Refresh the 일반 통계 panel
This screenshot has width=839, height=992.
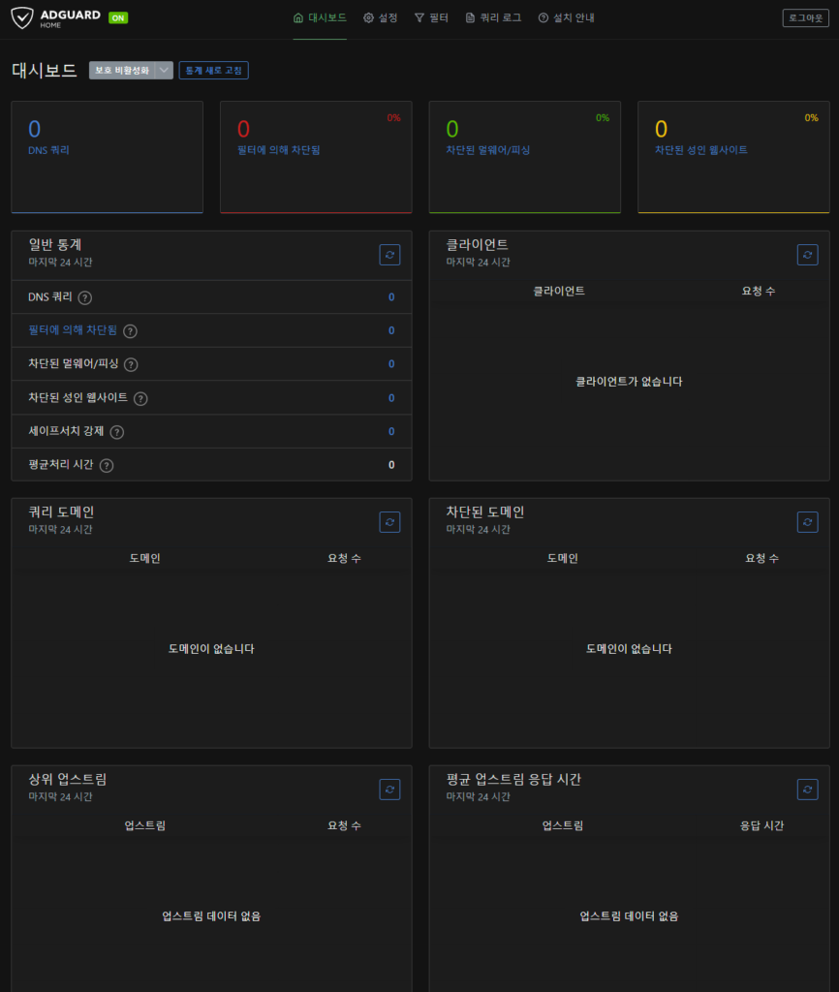click(389, 254)
